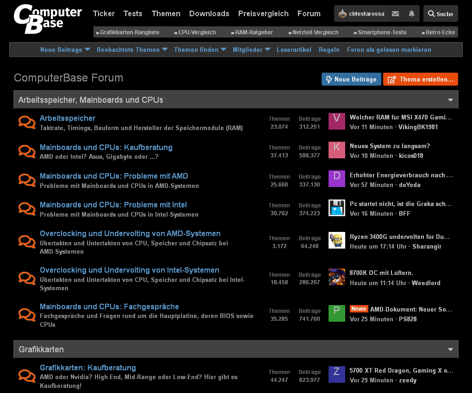Open the notification bell icon
The height and width of the screenshot is (393, 472).
click(x=411, y=13)
